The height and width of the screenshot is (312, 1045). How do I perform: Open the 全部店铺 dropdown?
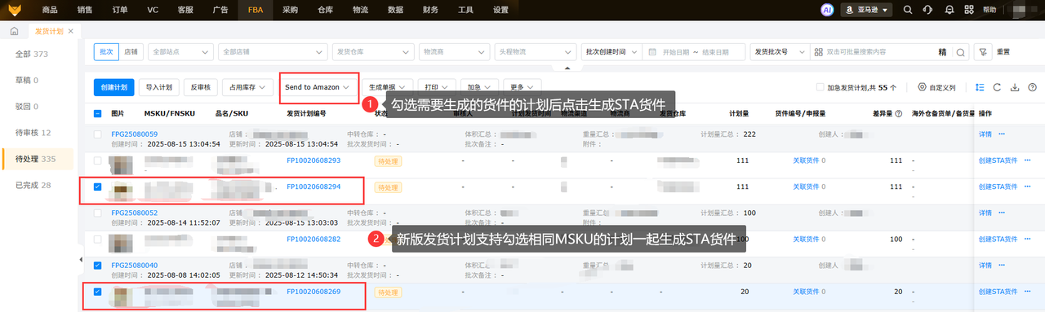click(273, 51)
